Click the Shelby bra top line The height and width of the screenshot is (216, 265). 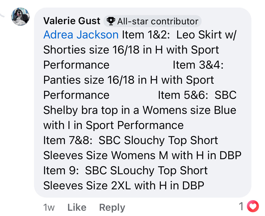140,110
